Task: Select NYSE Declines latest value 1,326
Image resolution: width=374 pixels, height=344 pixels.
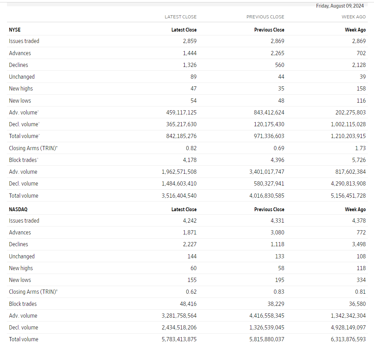Action: coord(190,65)
